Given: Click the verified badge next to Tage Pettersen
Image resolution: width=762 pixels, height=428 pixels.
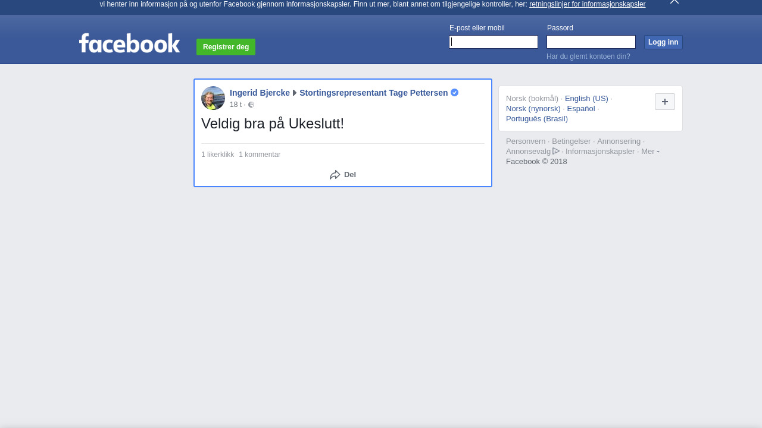Looking at the screenshot, I should [455, 93].
